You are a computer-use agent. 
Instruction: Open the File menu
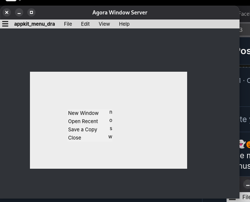(x=68, y=24)
